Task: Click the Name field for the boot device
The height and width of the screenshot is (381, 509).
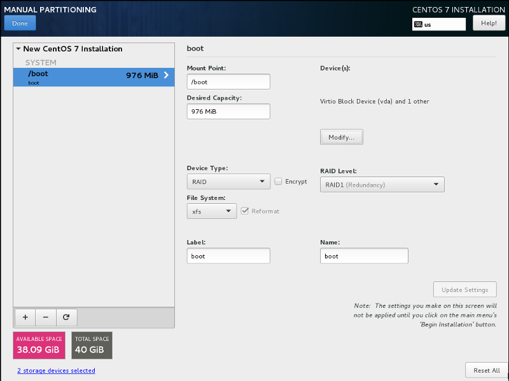Action: (x=364, y=255)
